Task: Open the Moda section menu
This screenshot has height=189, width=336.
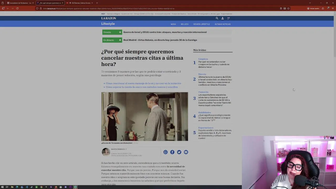Action: [173, 24]
